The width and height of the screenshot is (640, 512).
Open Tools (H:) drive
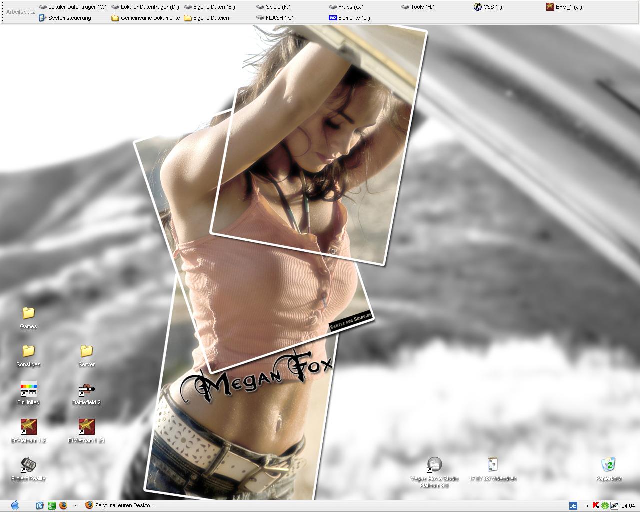tap(418, 7)
